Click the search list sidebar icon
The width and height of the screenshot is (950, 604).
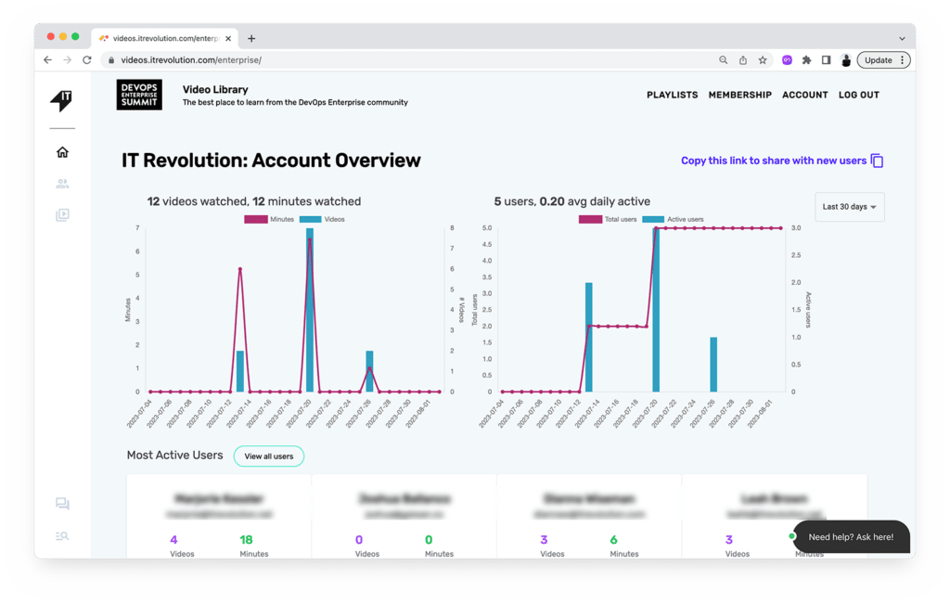[62, 536]
